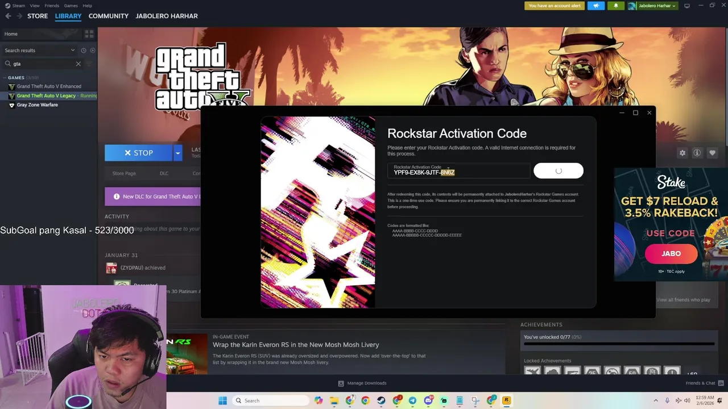This screenshot has width=728, height=409.
Task: Go back using Steam back arrow
Action: 8,16
